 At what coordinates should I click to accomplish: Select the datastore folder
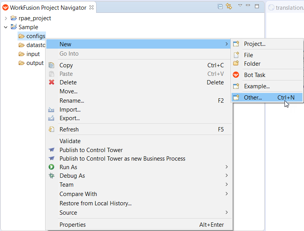36,45
